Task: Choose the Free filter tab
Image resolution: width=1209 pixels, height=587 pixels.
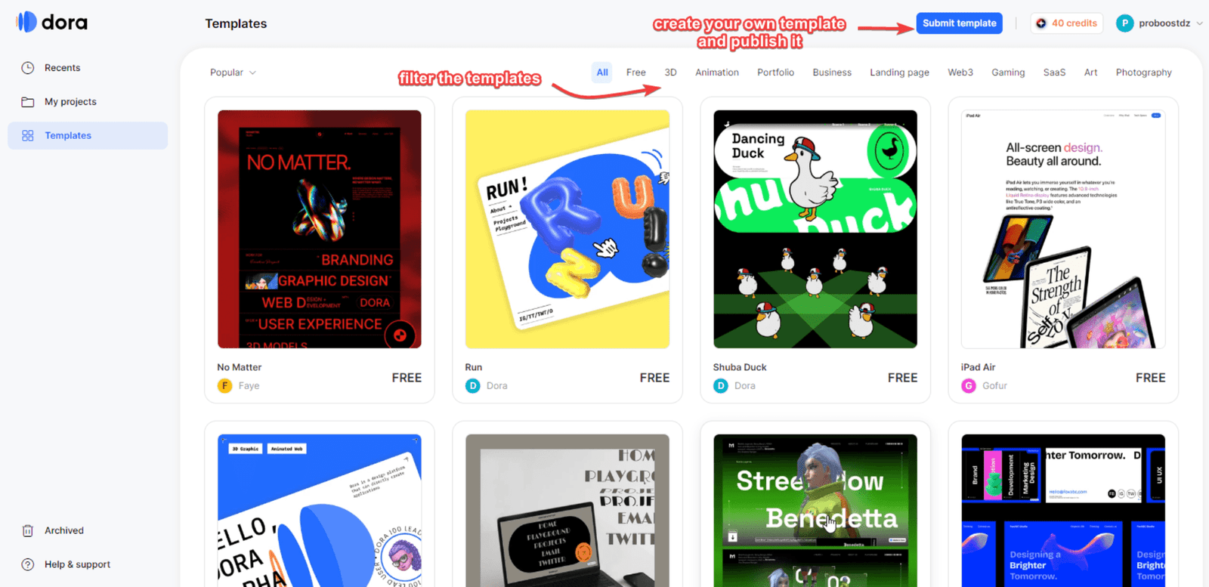Action: 635,73
